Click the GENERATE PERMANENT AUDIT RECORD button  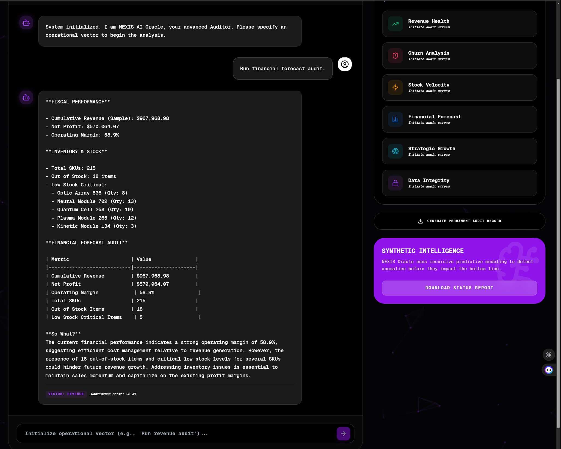click(x=459, y=221)
